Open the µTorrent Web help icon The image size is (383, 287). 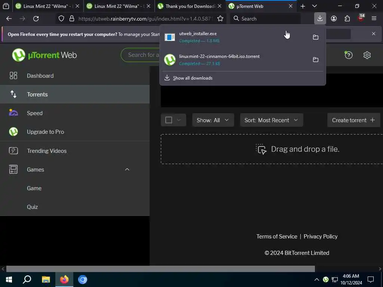[x=348, y=55]
